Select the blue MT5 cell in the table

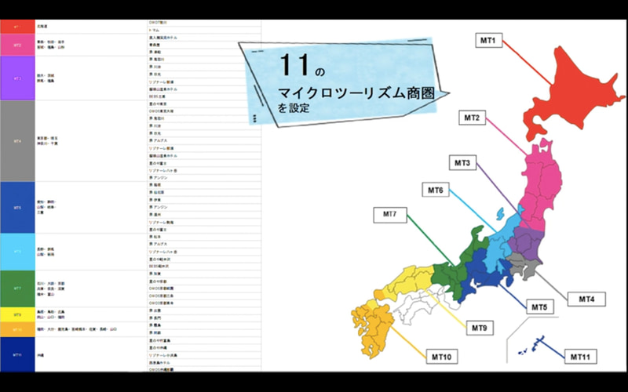tap(17, 208)
